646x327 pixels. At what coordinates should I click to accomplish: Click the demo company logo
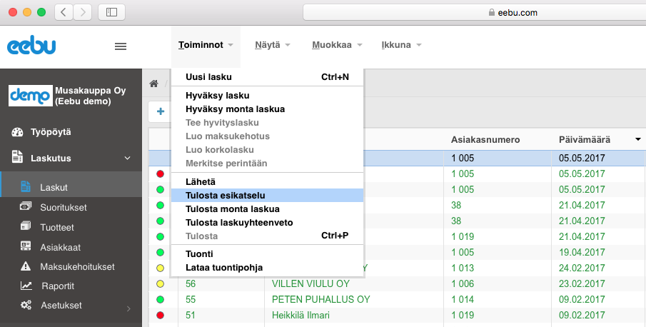point(31,96)
